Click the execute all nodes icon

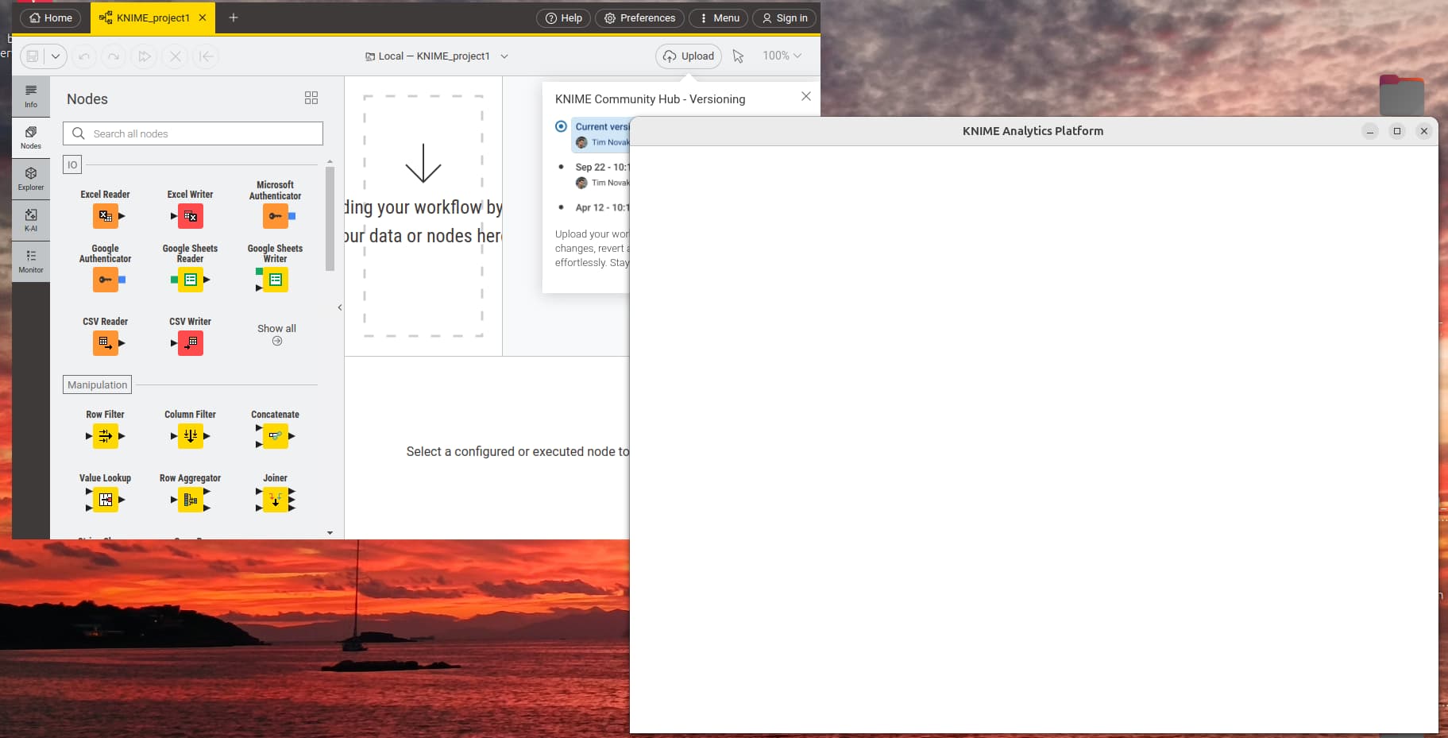click(144, 56)
